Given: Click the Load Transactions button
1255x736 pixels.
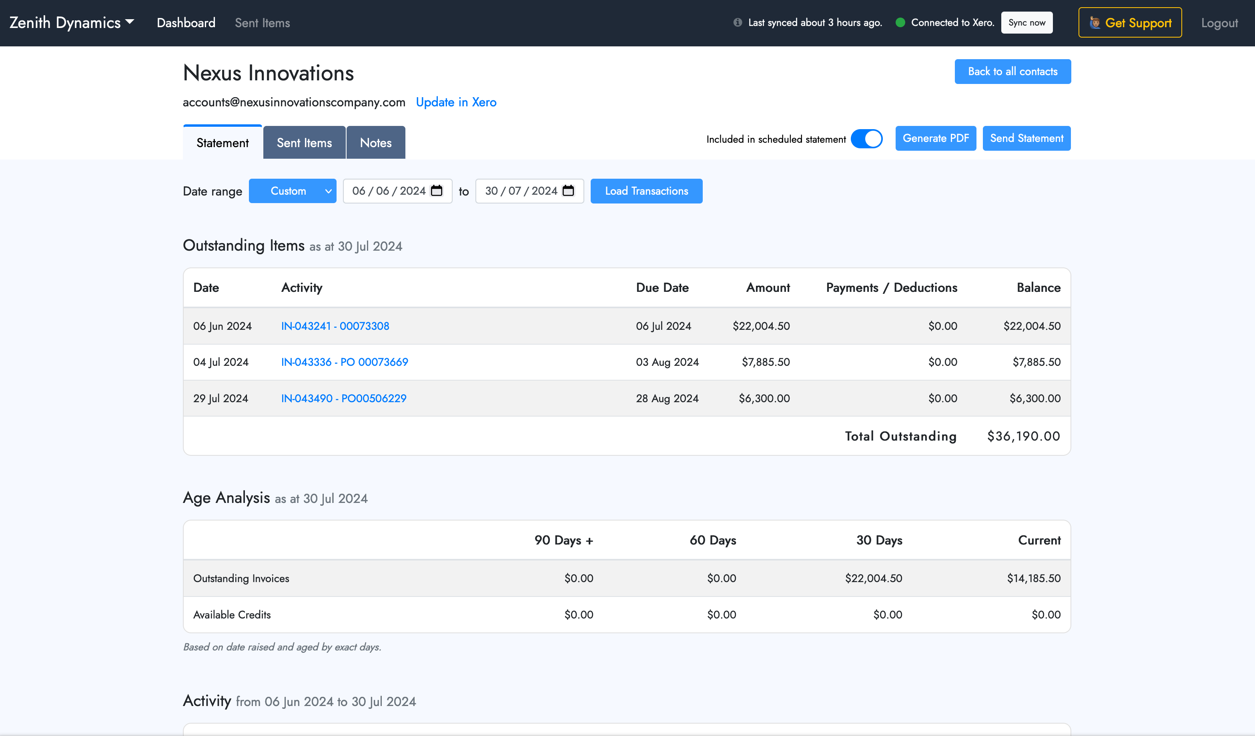Looking at the screenshot, I should coord(646,191).
